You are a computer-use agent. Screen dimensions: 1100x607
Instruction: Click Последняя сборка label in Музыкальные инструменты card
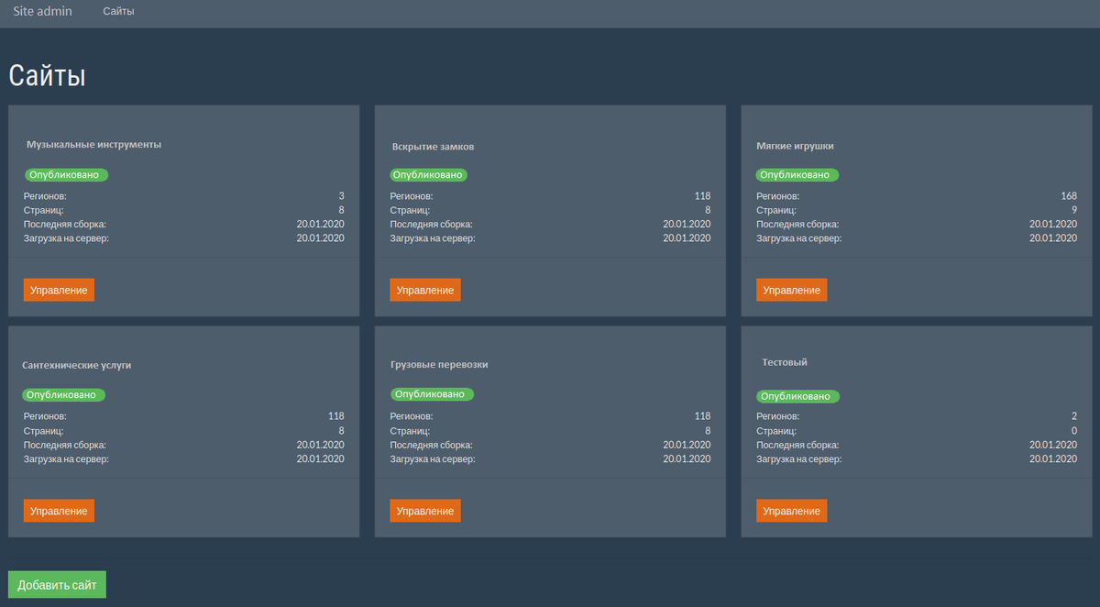pos(65,224)
